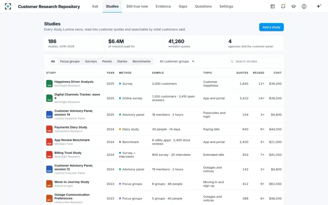
Task: Click the 3,410 quotes cell
Action: (244, 98)
